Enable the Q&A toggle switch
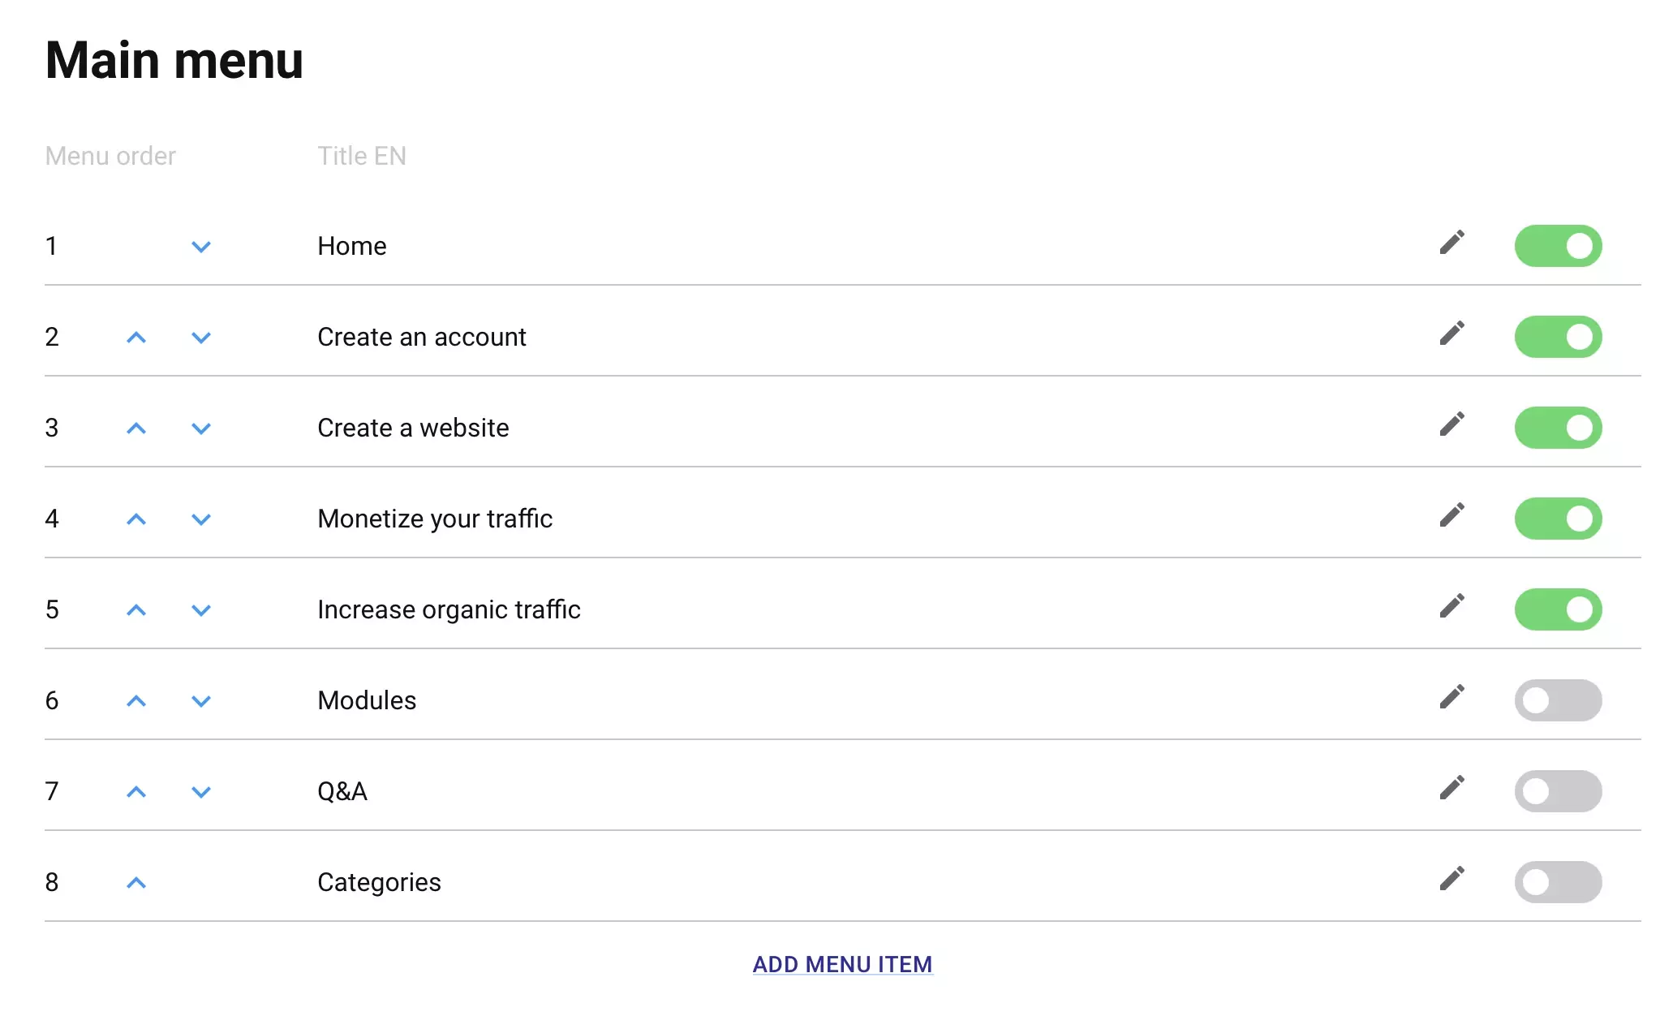The width and height of the screenshot is (1673, 1029). tap(1558, 791)
